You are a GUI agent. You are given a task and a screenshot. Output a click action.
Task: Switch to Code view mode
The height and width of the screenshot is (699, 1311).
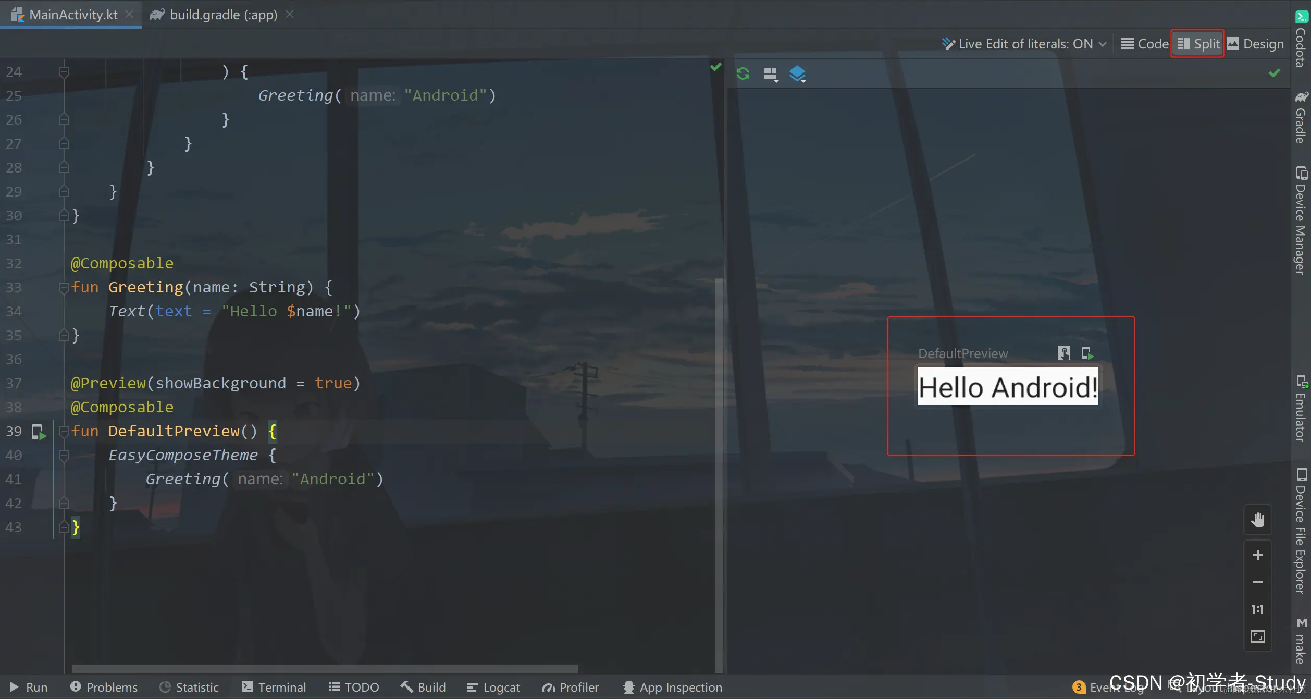(1145, 44)
